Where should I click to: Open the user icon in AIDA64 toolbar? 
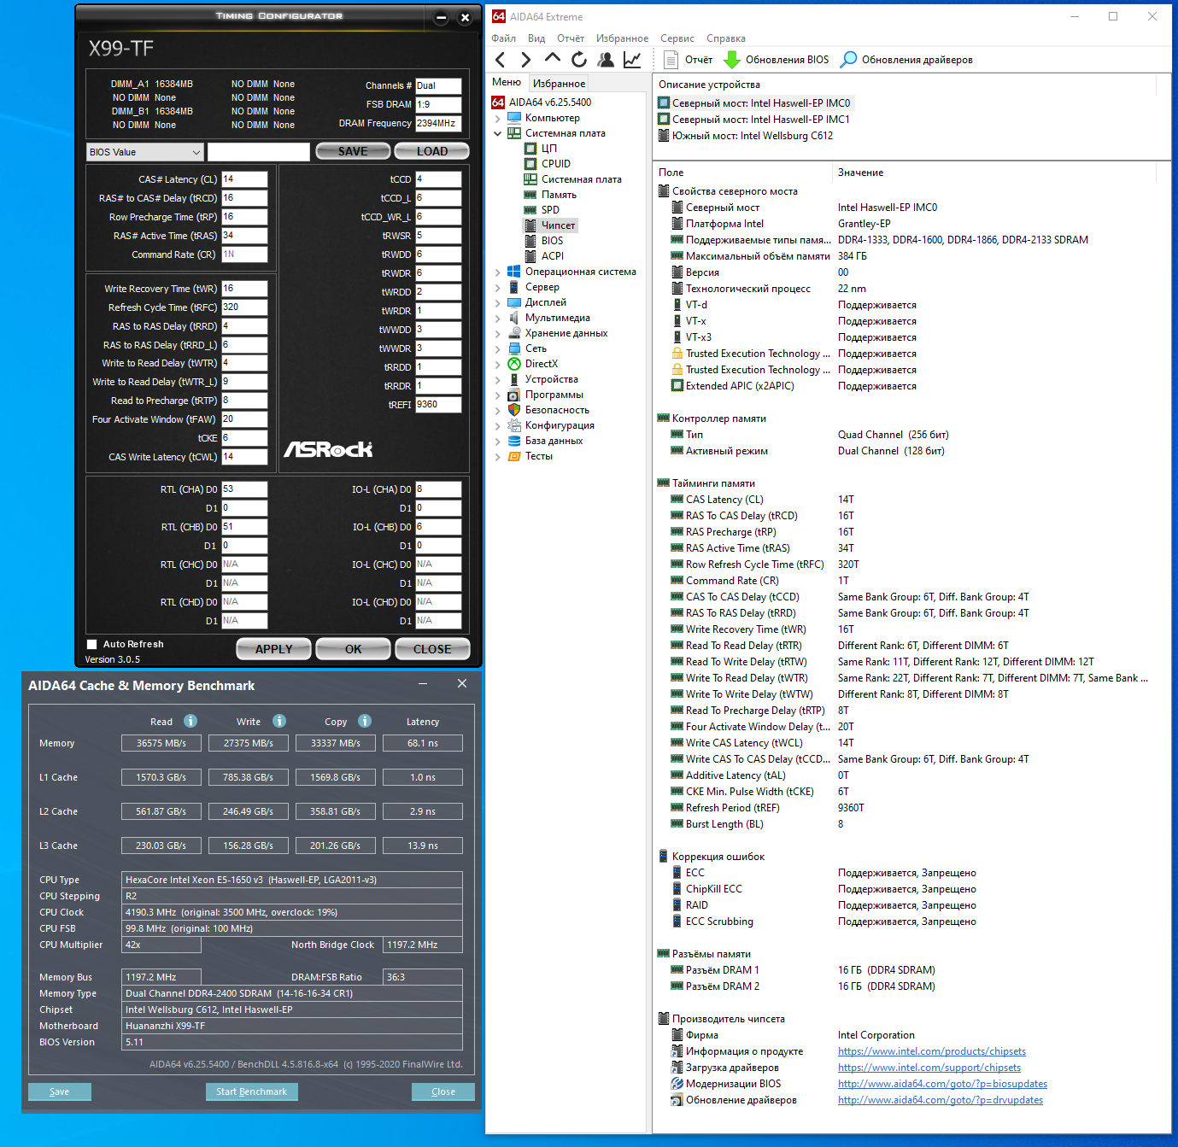pyautogui.click(x=606, y=59)
